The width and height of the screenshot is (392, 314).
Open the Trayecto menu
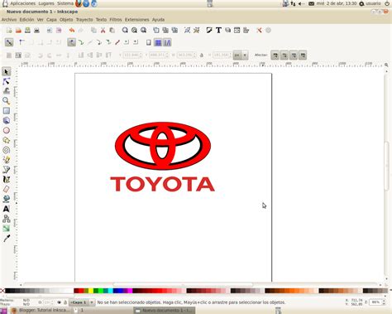tap(84, 20)
